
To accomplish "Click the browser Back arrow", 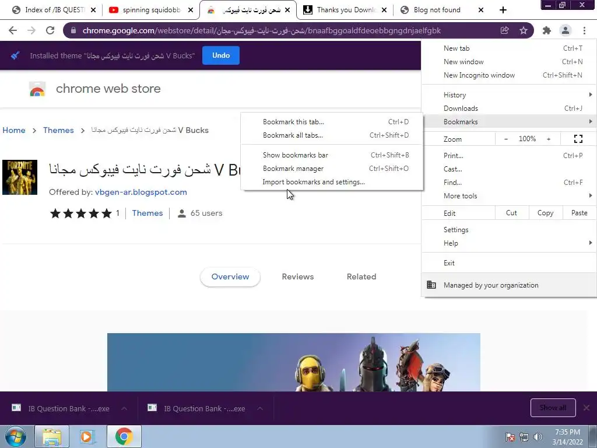I will pyautogui.click(x=13, y=30).
